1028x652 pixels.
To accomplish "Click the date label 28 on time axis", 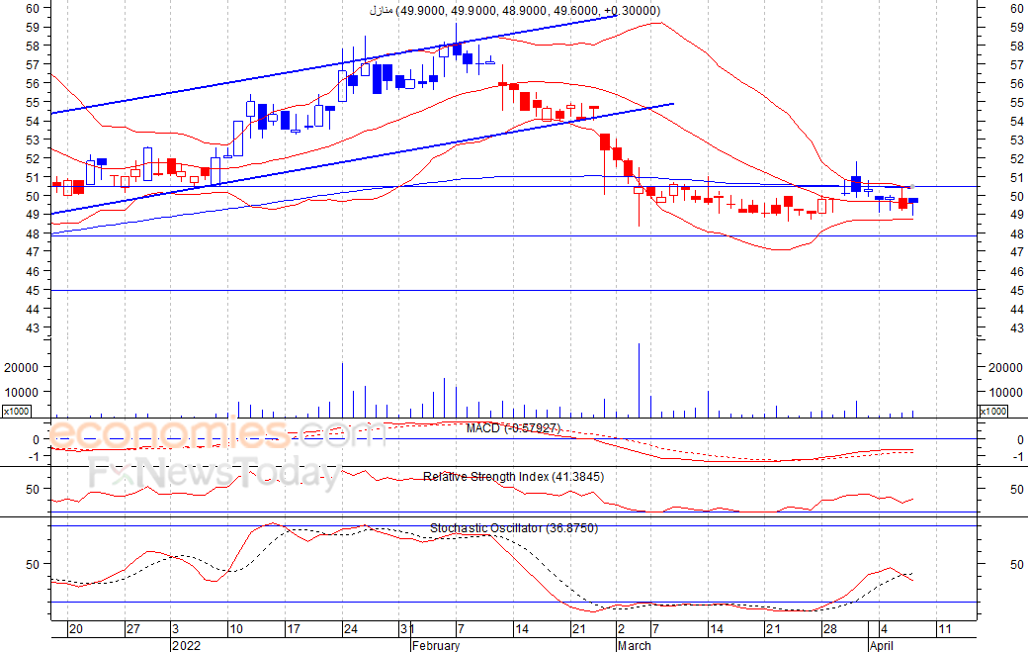I will [830, 629].
